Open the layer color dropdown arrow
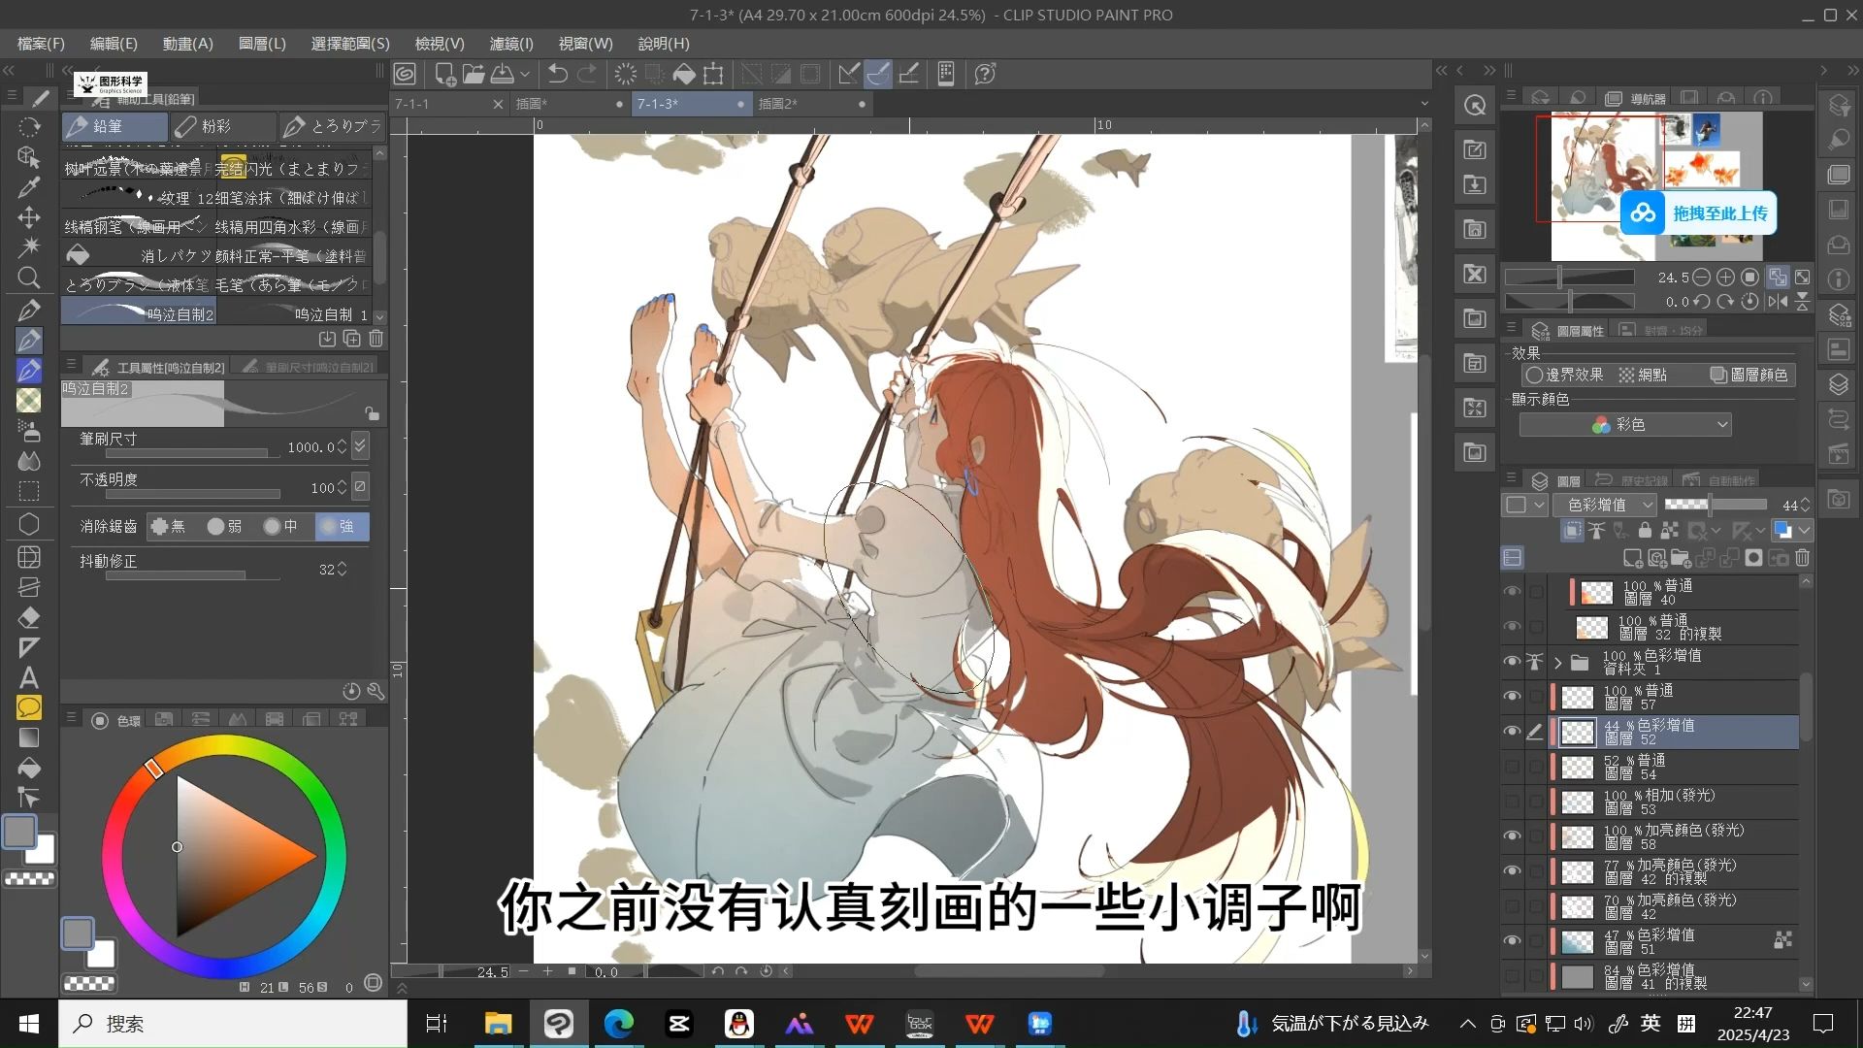 pyautogui.click(x=1804, y=531)
